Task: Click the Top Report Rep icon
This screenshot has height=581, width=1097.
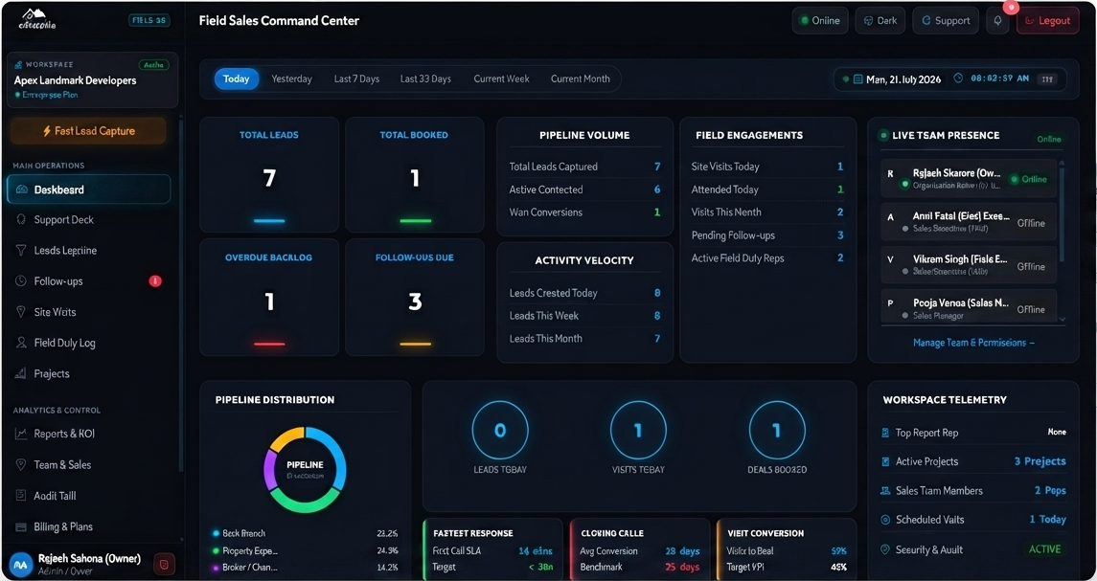Action: pyautogui.click(x=885, y=433)
